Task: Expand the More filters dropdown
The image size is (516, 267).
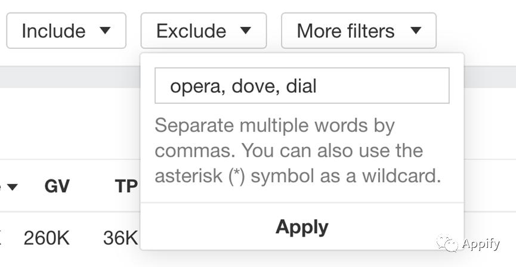Action: 359,30
